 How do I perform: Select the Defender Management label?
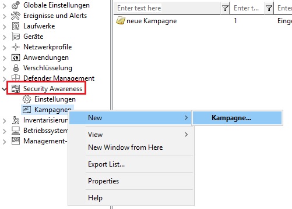[59, 78]
